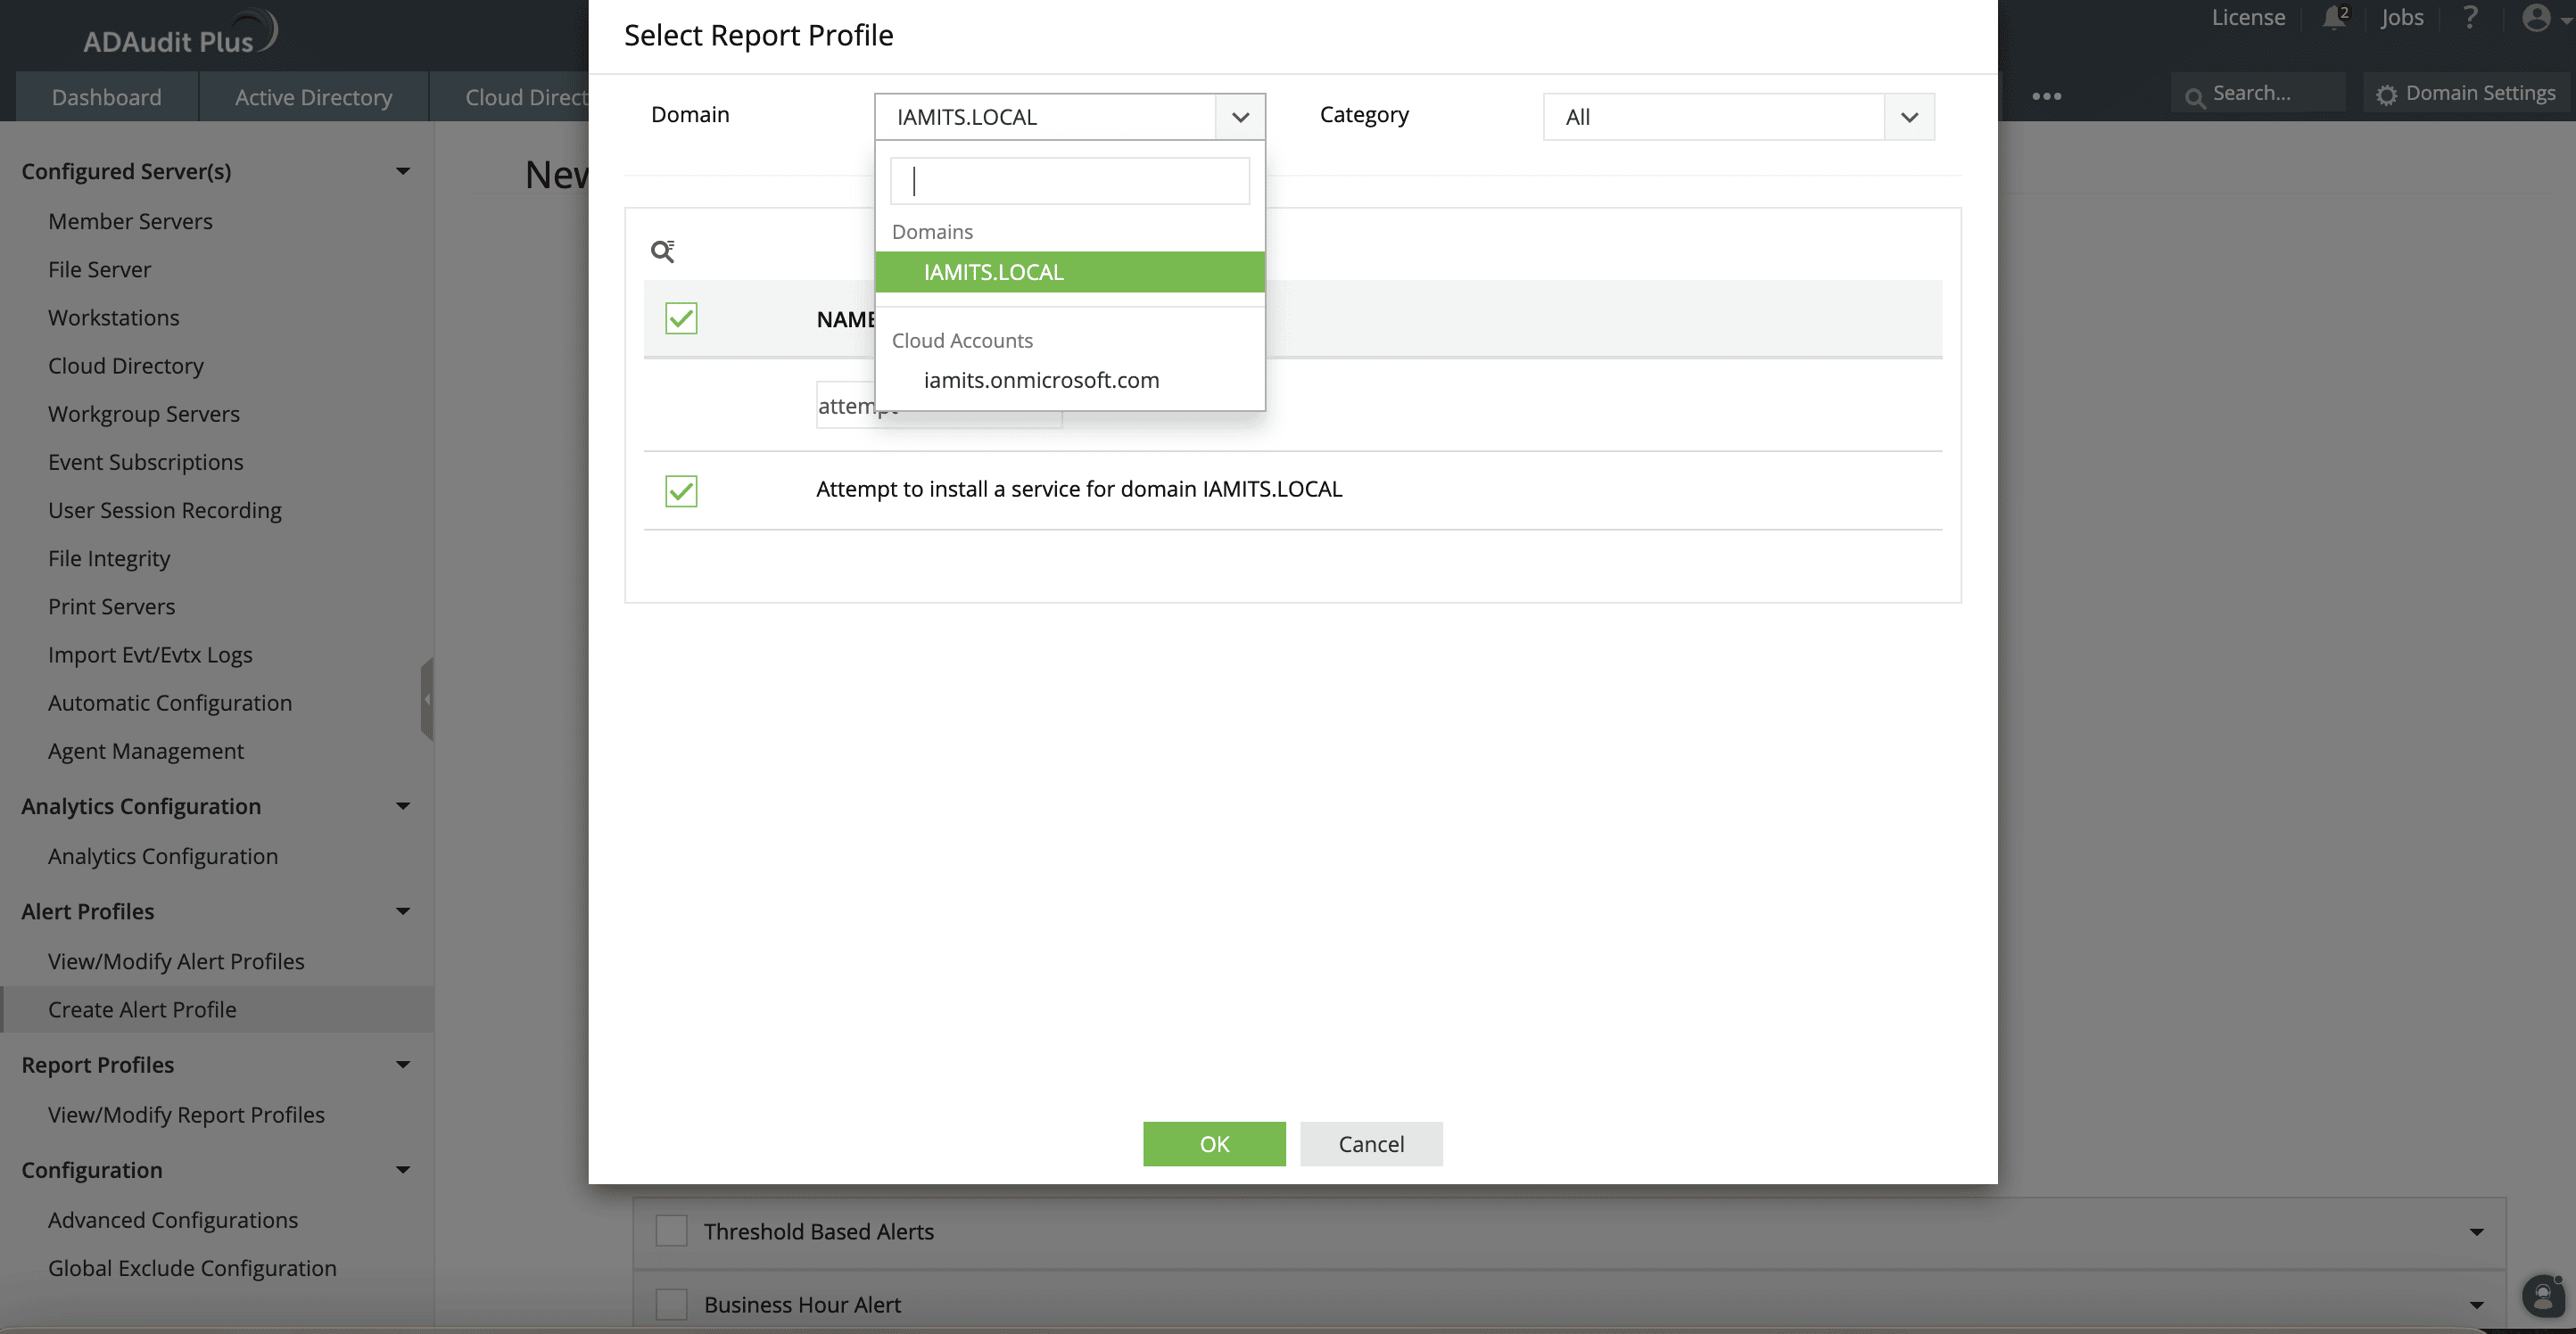
Task: Toggle the select-all NAME header checkbox
Action: pyautogui.click(x=681, y=319)
